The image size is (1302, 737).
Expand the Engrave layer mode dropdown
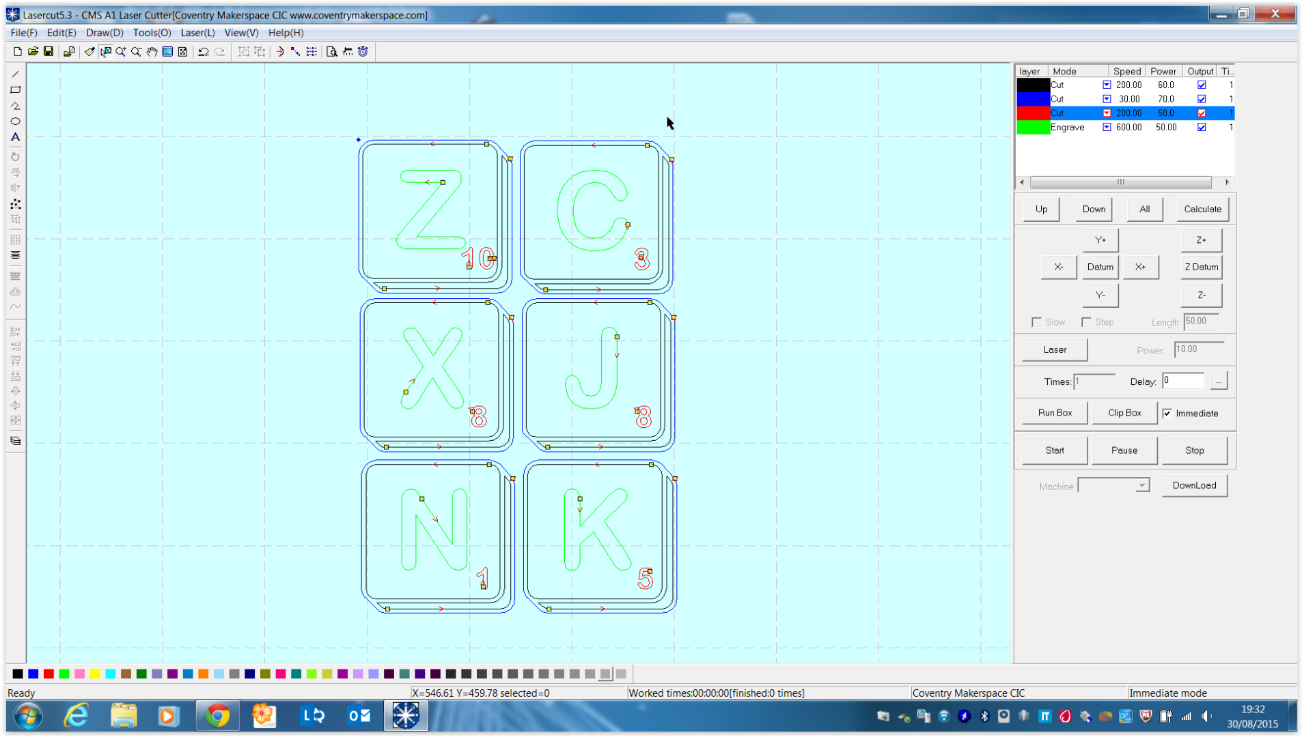coord(1107,127)
